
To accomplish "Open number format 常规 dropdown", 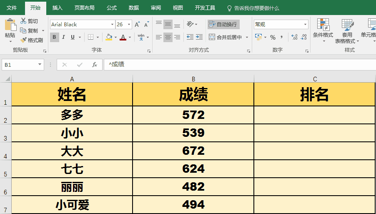I will pos(305,25).
